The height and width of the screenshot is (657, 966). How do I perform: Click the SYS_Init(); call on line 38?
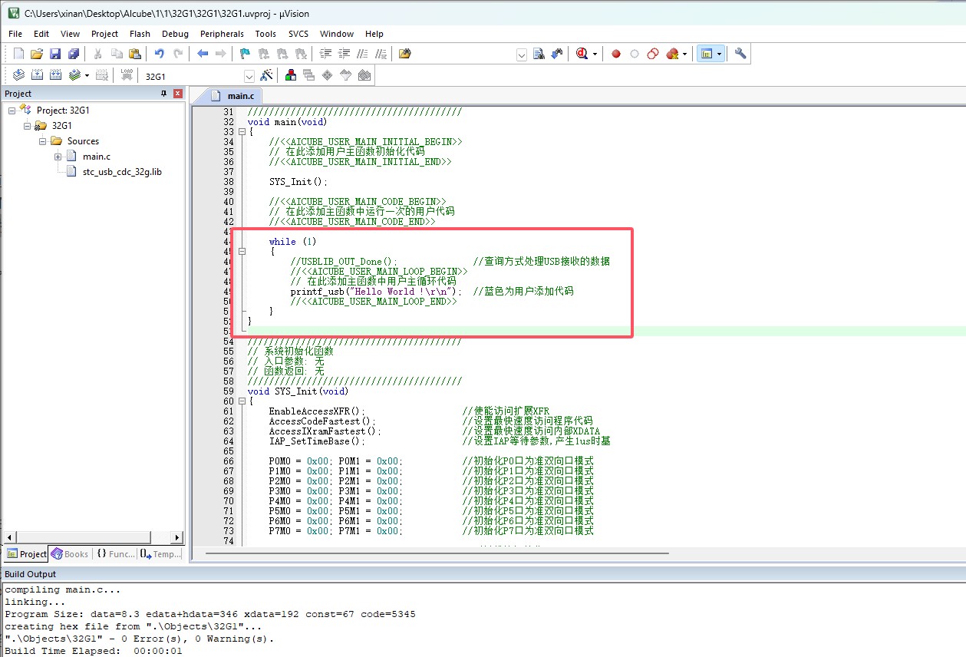298,182
